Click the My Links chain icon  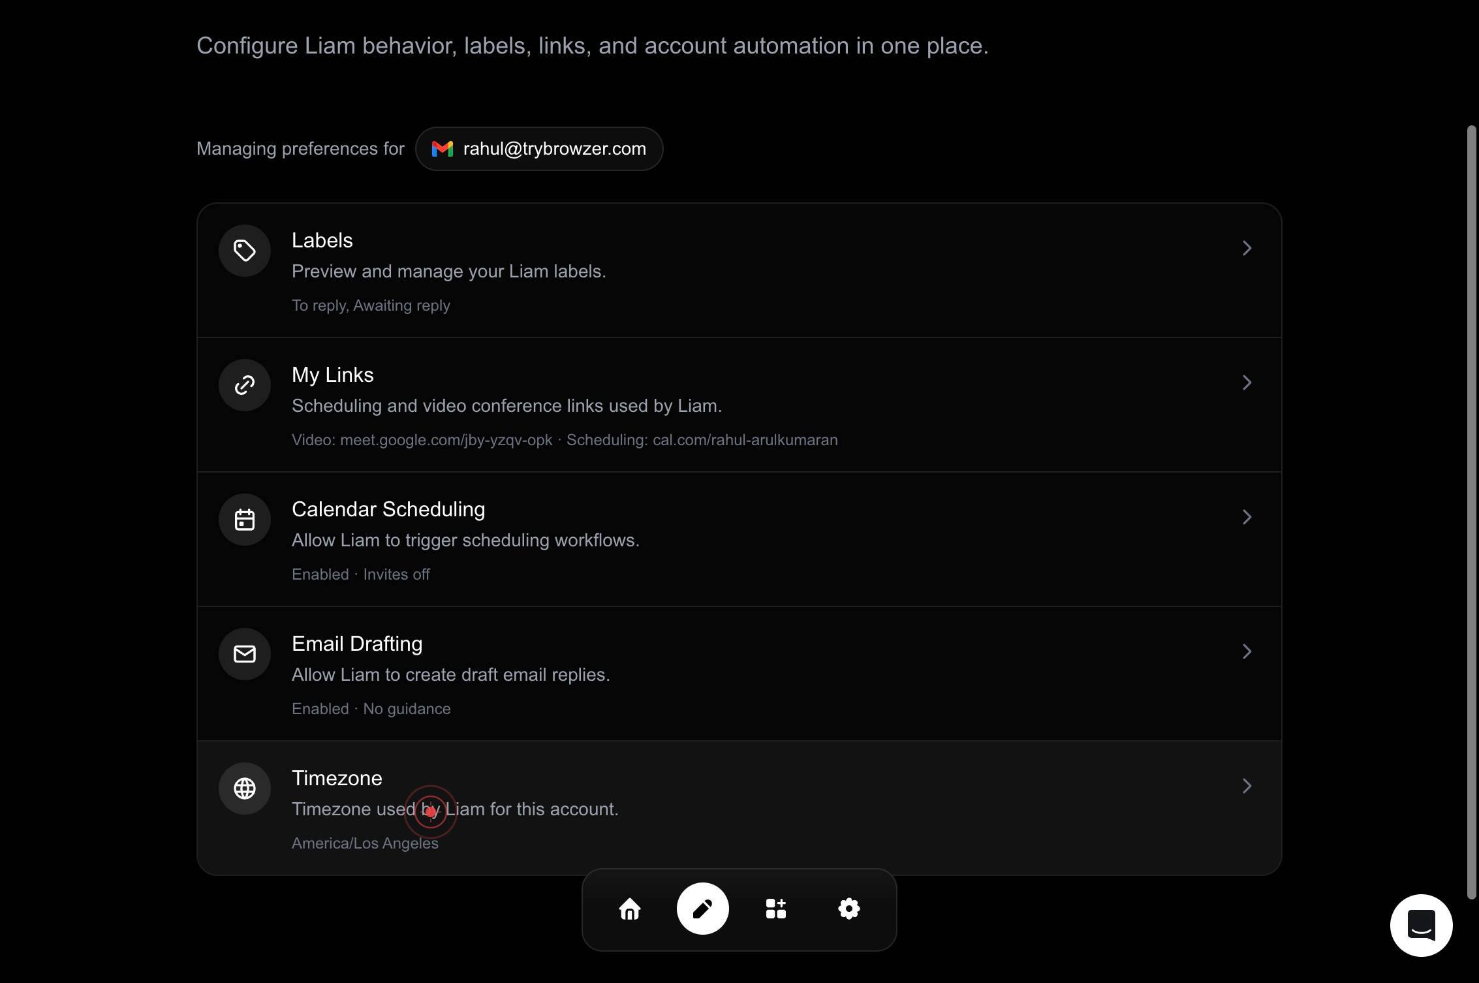pyautogui.click(x=245, y=385)
